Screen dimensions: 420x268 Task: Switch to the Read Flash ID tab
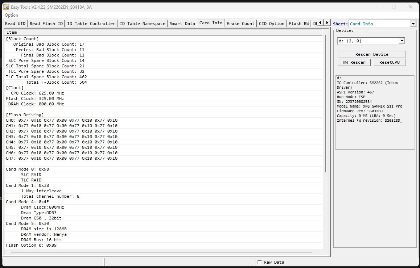tap(46, 23)
